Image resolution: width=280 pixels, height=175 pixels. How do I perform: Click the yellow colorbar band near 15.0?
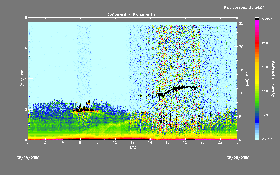257,67
